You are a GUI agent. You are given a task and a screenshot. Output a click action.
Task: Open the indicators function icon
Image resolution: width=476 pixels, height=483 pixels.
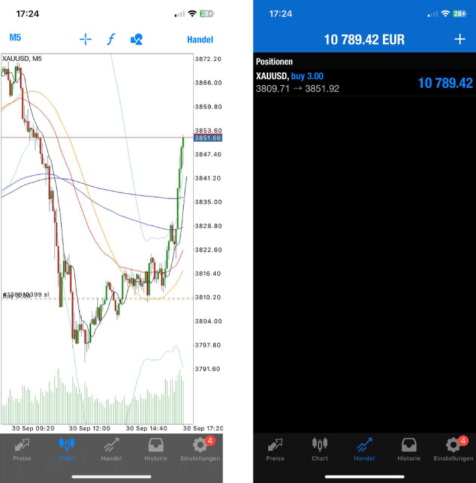point(111,40)
